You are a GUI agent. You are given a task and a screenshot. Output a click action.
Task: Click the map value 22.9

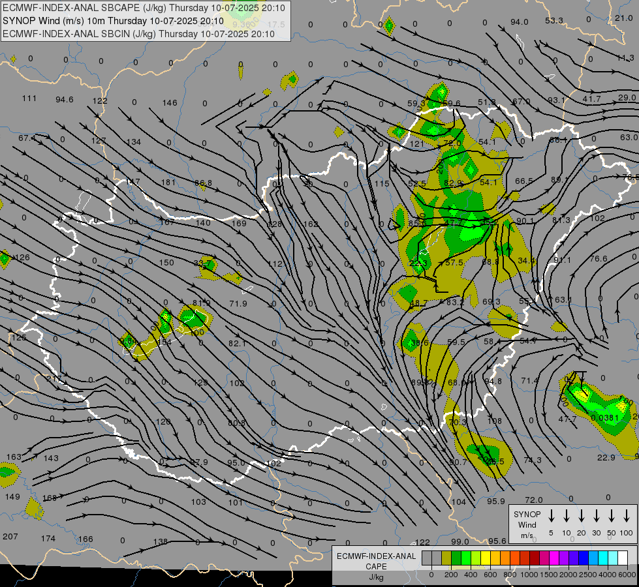pyautogui.click(x=606, y=457)
